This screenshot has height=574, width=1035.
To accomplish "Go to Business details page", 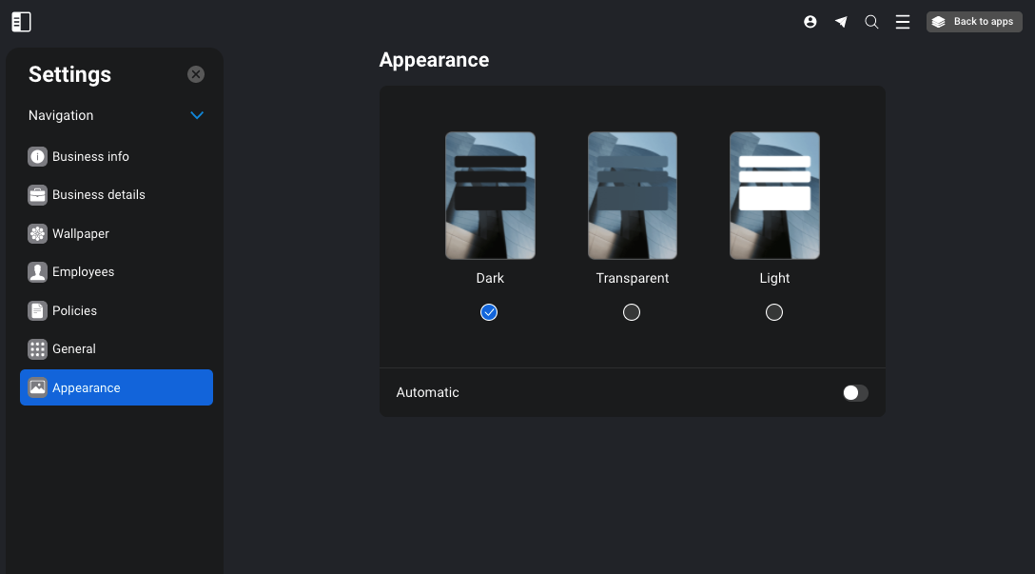I will 116,195.
